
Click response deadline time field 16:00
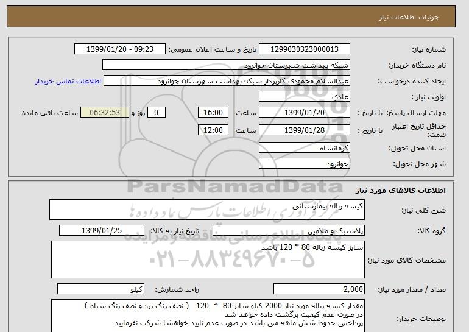point(213,113)
